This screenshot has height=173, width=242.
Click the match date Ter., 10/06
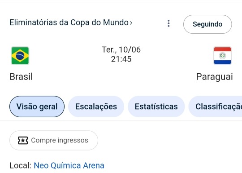coord(121,50)
